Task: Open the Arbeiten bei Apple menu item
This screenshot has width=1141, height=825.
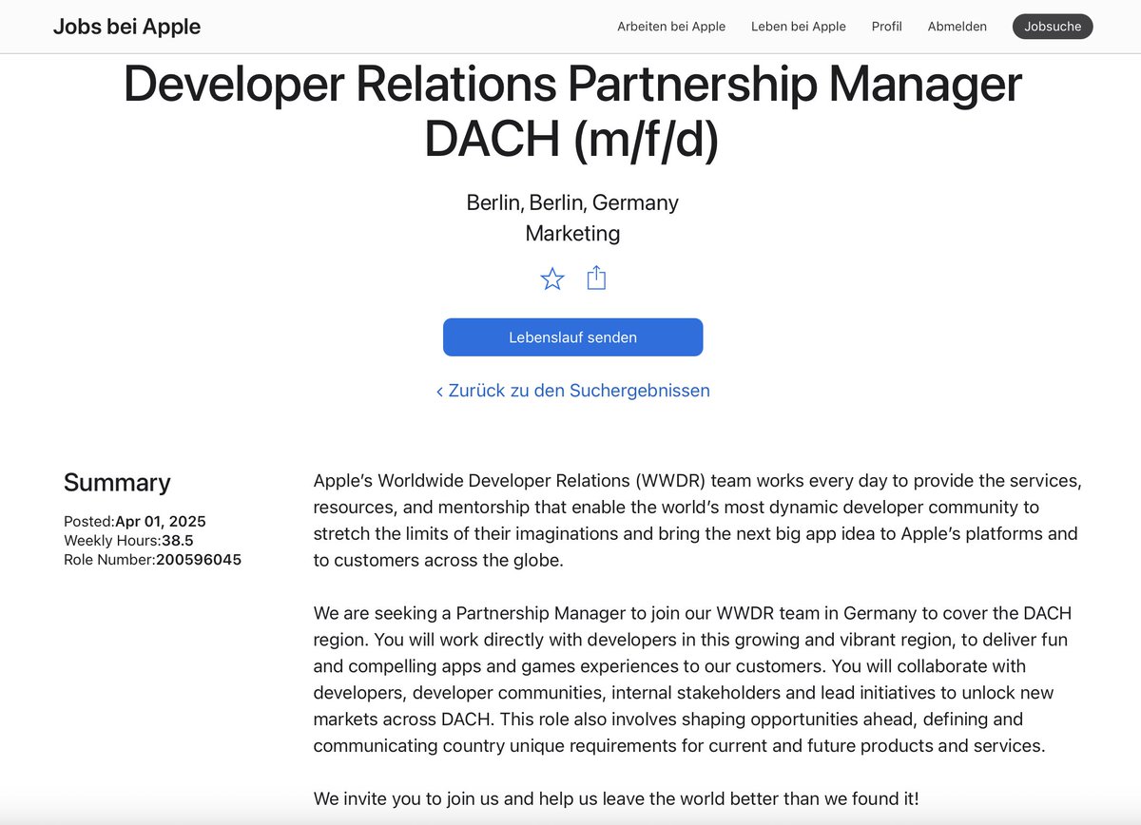Action: 670,27
